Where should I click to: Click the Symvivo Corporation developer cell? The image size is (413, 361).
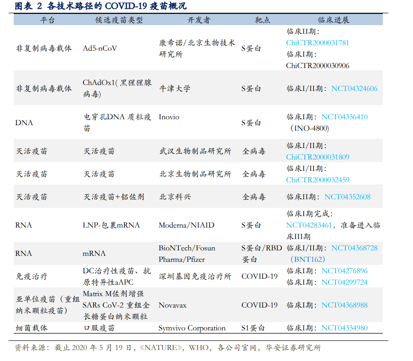click(x=192, y=328)
